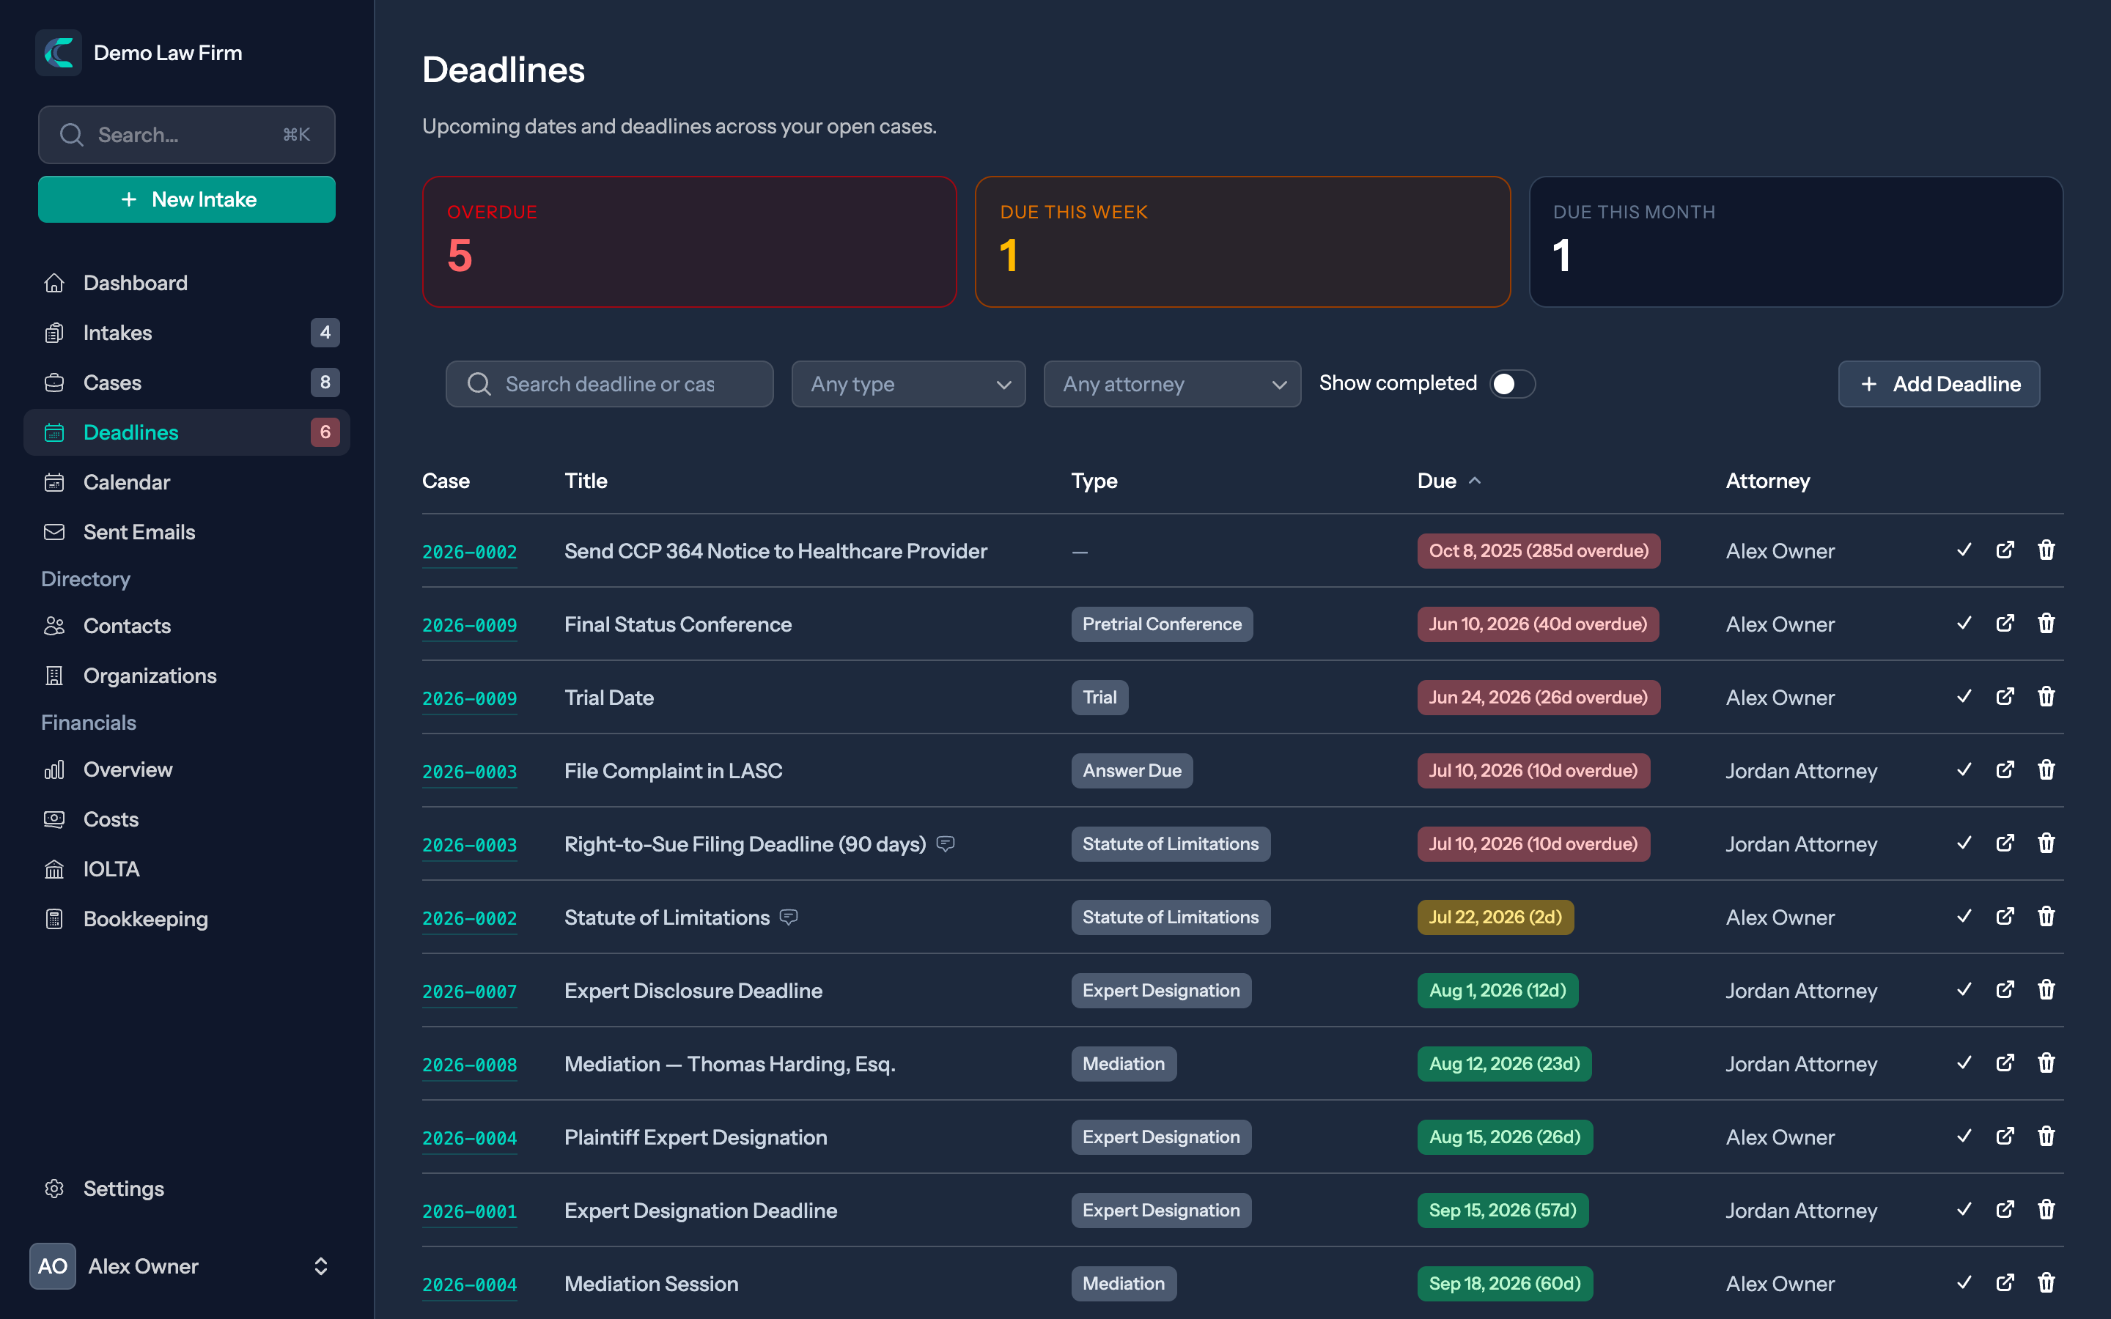Toggle Show completed switch

click(1511, 384)
